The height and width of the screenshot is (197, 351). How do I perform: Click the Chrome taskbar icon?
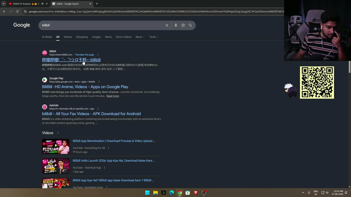pyautogui.click(x=180, y=193)
